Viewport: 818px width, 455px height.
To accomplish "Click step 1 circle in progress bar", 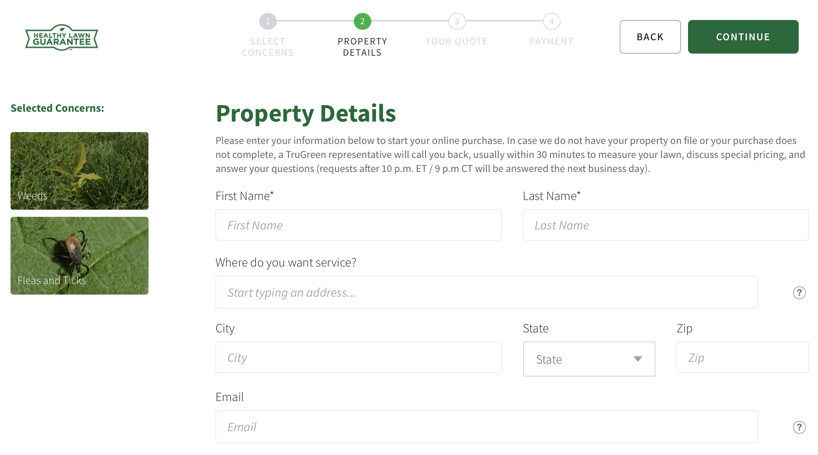I will click(x=268, y=21).
